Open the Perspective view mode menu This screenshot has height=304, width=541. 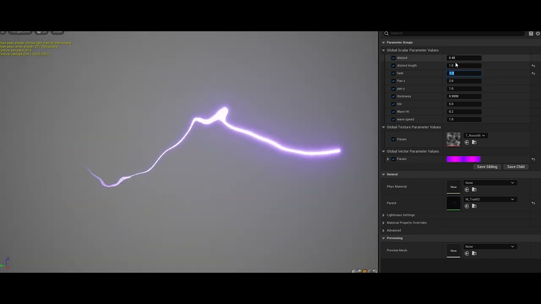[x=20, y=32]
